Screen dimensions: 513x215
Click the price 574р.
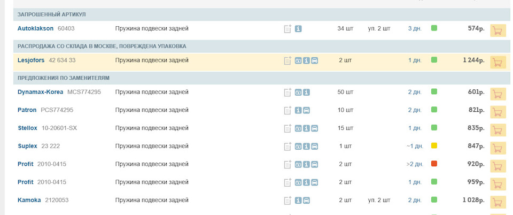coord(476,28)
